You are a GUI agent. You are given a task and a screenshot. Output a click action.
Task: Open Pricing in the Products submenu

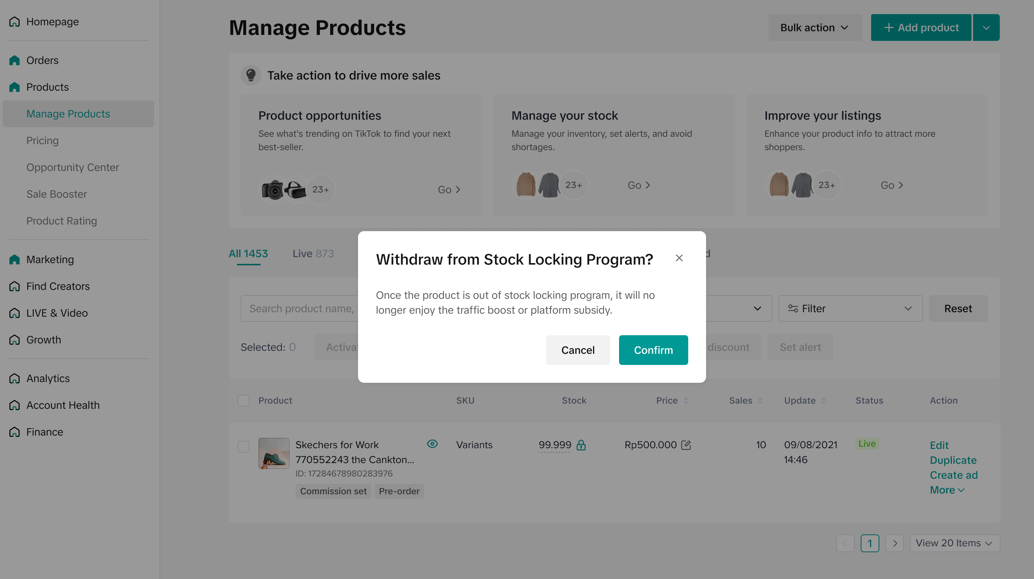pos(42,140)
